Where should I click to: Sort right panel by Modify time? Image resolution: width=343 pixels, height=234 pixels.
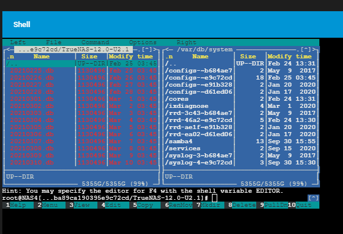point(290,57)
